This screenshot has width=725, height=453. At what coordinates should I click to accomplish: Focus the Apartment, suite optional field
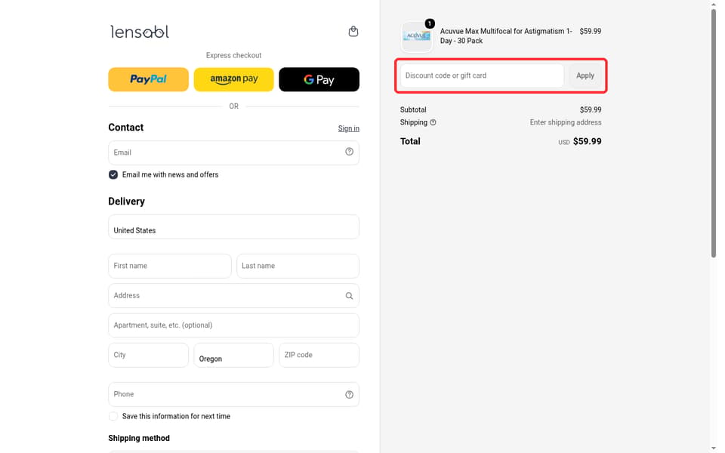[233, 325]
